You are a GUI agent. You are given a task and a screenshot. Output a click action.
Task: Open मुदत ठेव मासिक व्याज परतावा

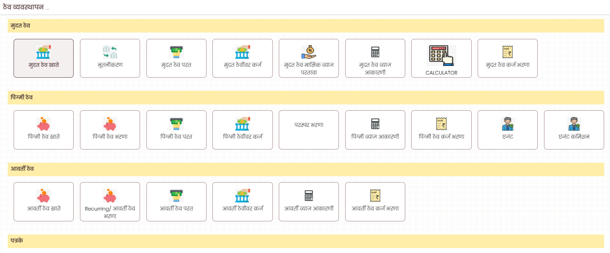pyautogui.click(x=309, y=58)
